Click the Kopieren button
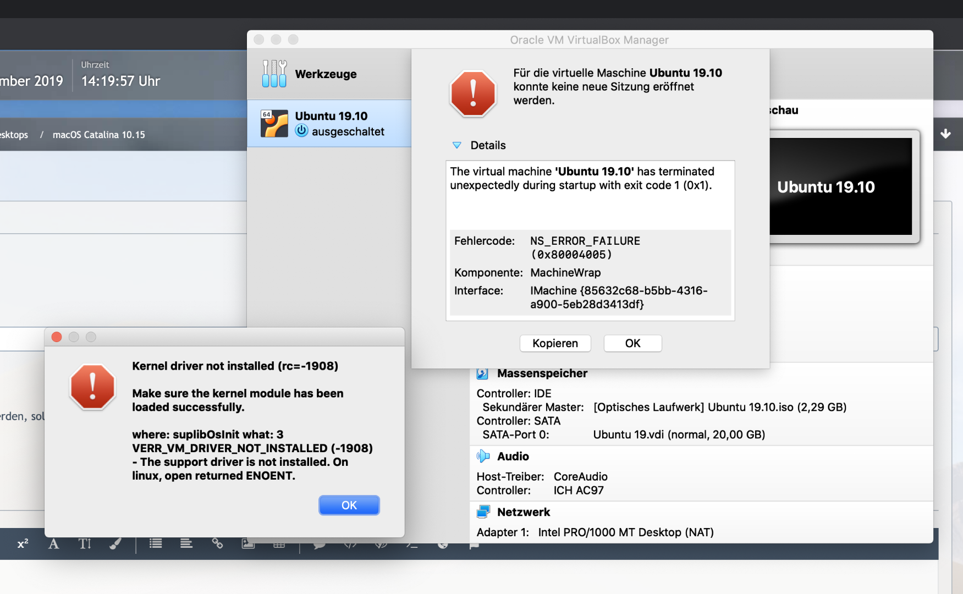 coord(555,343)
